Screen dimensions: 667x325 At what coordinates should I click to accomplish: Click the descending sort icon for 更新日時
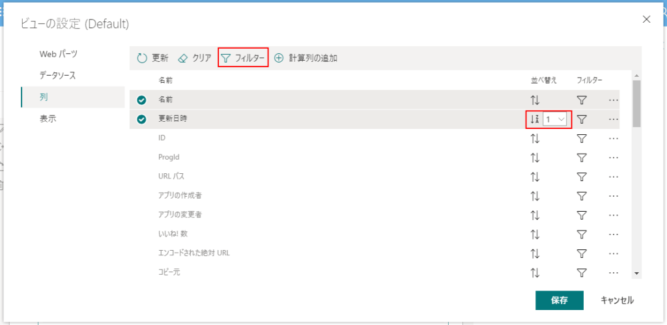pos(534,119)
